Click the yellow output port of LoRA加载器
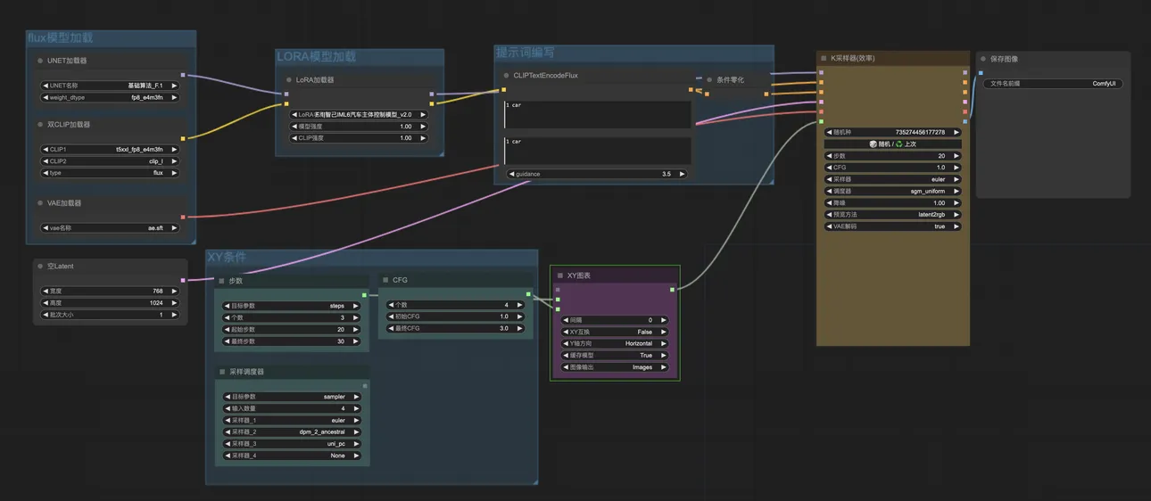This screenshot has height=501, width=1151. coord(432,103)
